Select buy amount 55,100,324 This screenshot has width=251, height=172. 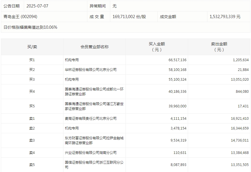[177, 80]
